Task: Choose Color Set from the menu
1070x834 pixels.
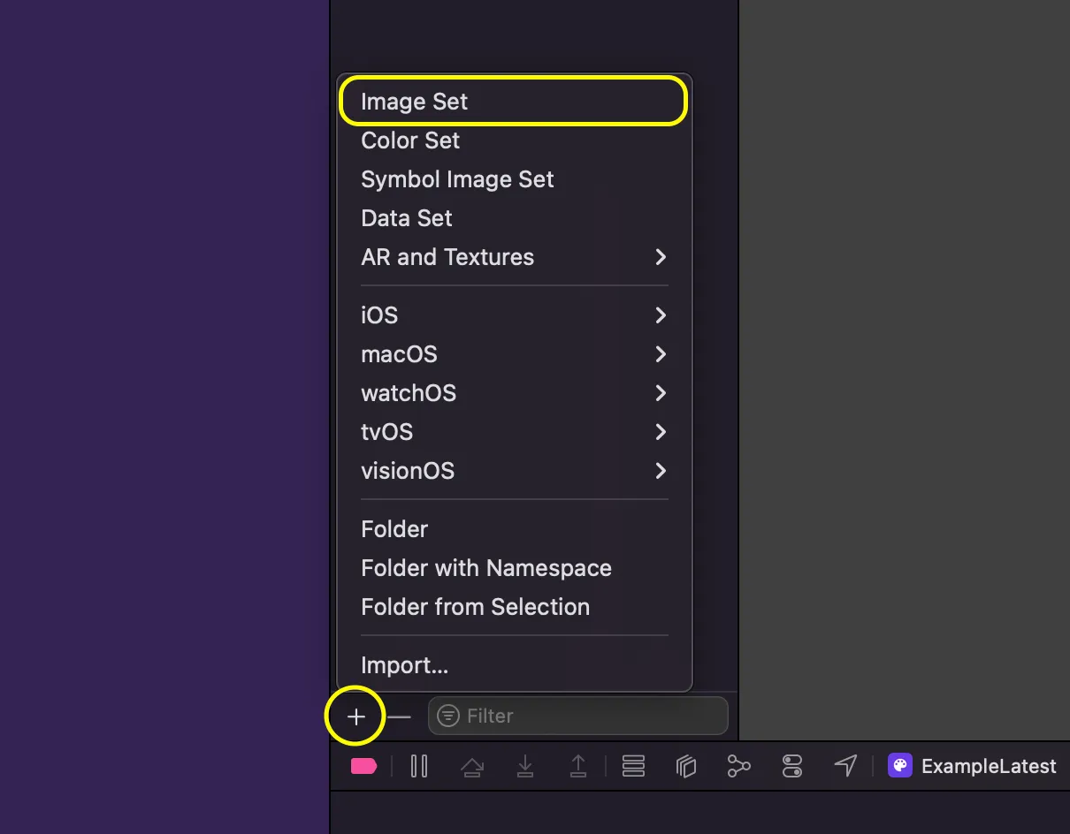Action: point(513,140)
